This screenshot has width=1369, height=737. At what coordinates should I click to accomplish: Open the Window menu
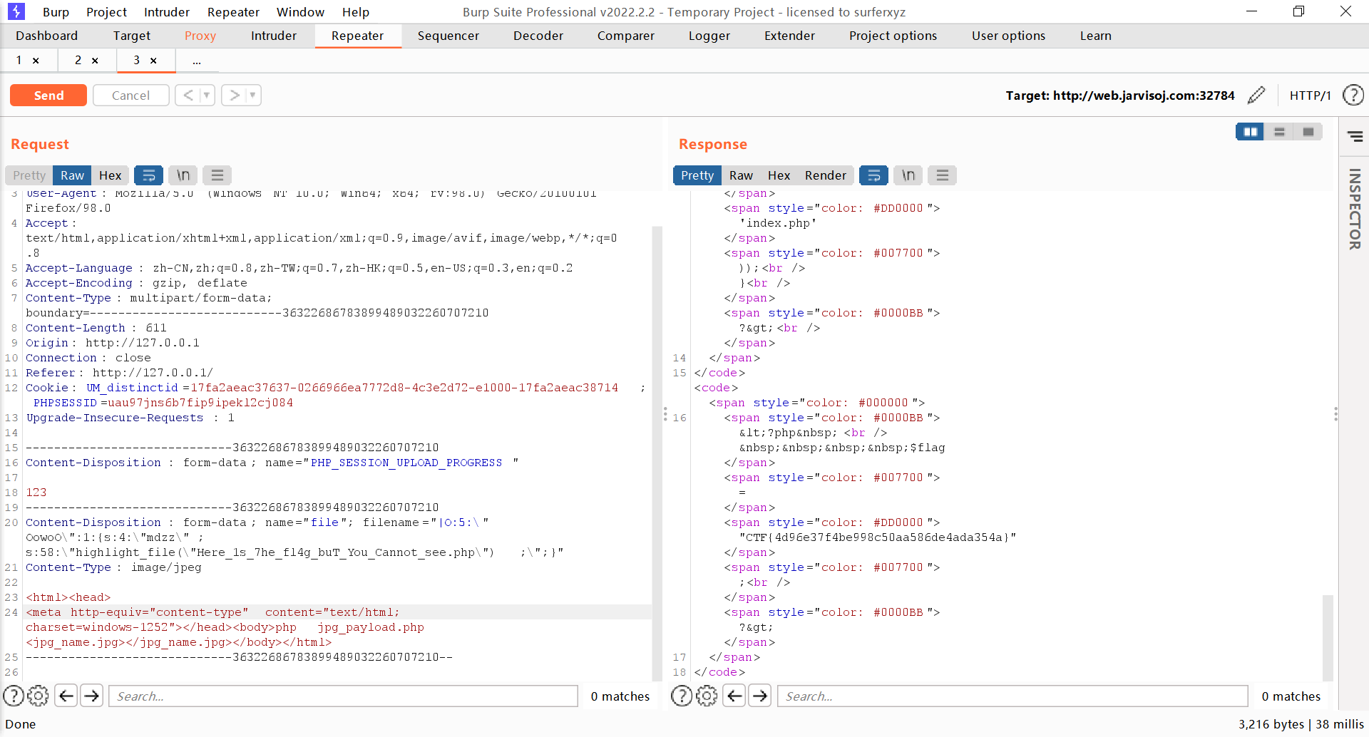click(x=300, y=12)
